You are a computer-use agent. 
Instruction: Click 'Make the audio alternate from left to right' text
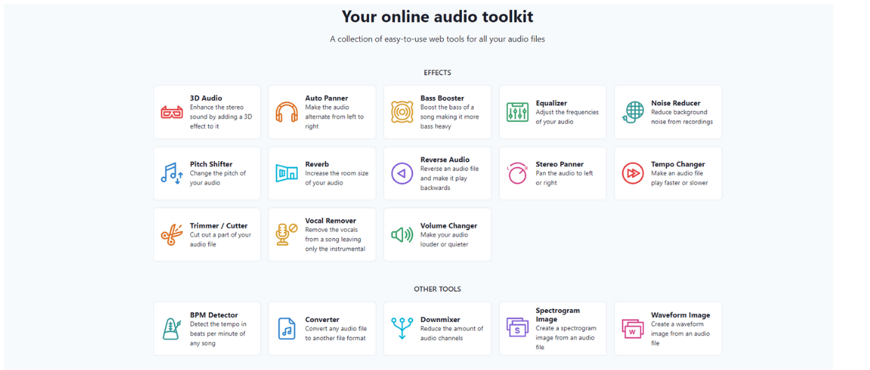[335, 117]
